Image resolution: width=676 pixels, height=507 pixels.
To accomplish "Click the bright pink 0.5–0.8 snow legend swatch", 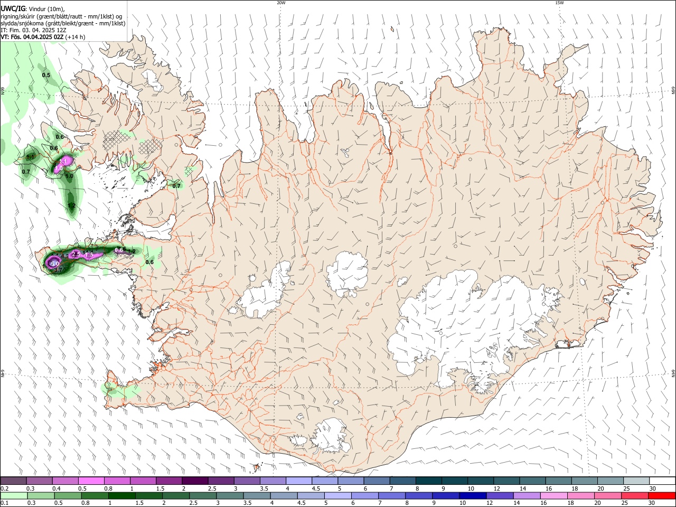I will (91, 481).
